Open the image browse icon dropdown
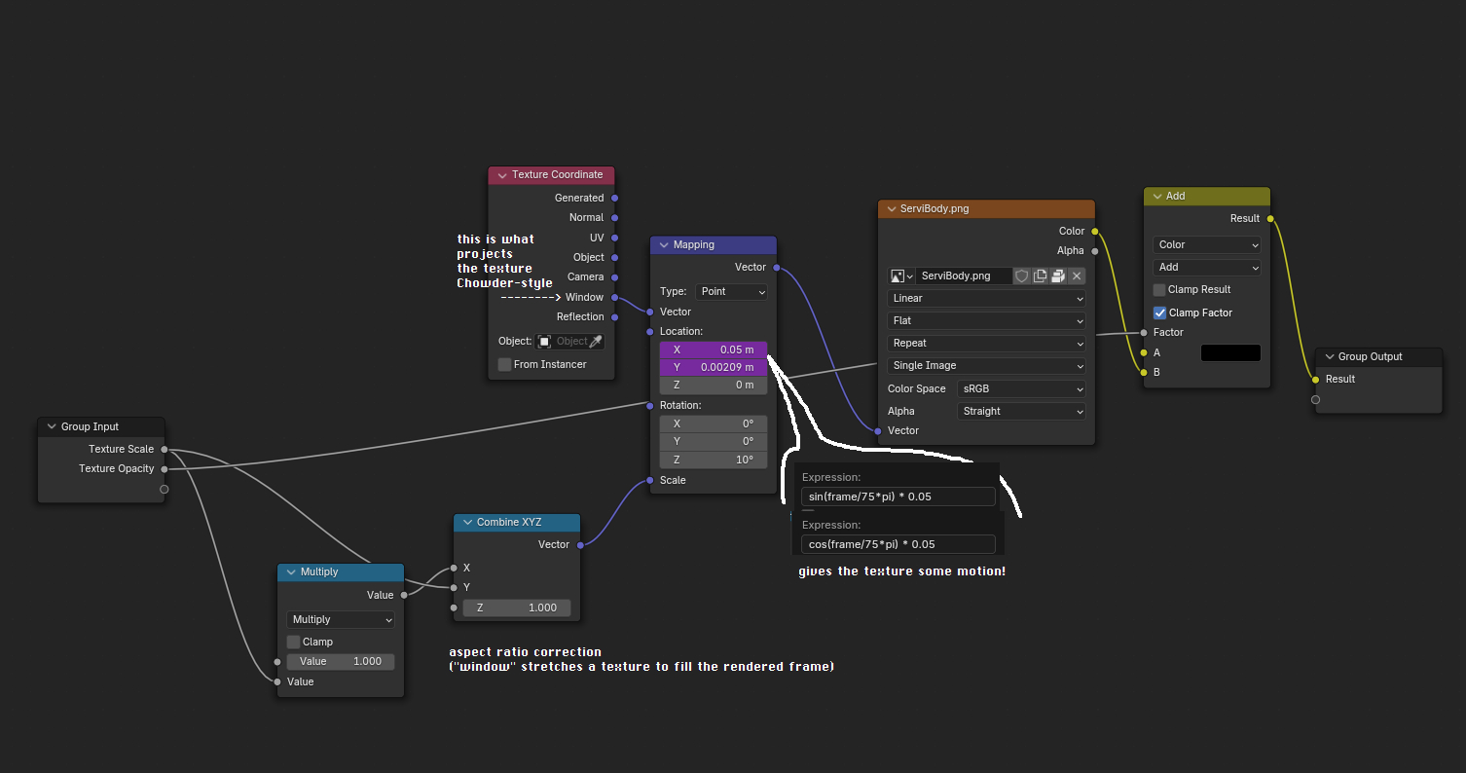This screenshot has height=773, width=1466. [901, 276]
